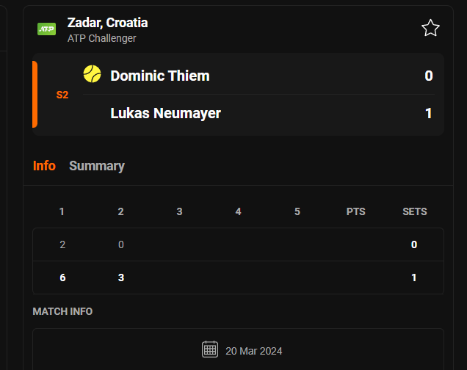Click the MATCH INFO section heading

coord(62,311)
